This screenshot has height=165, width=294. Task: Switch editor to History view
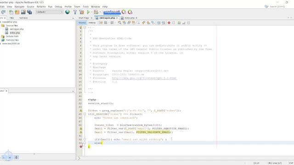pos(92,23)
